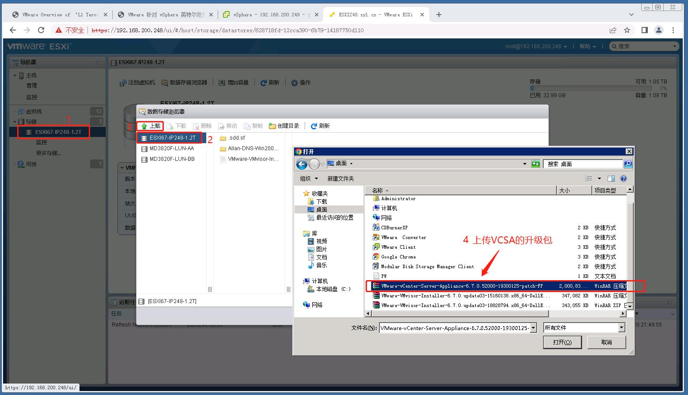
Task: Change view icon in Open dialog
Action: (589, 179)
